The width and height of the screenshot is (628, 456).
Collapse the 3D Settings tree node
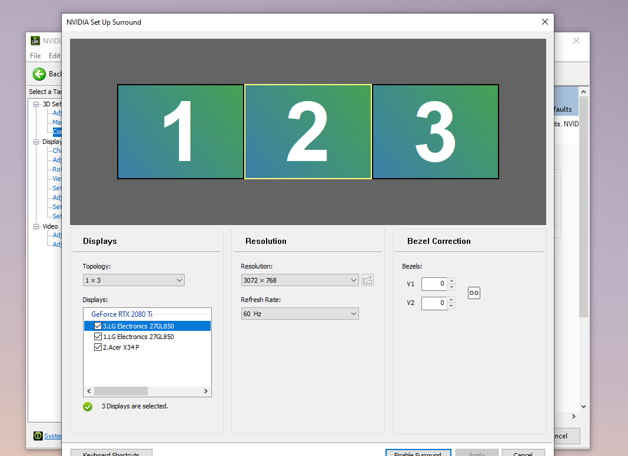pos(36,104)
